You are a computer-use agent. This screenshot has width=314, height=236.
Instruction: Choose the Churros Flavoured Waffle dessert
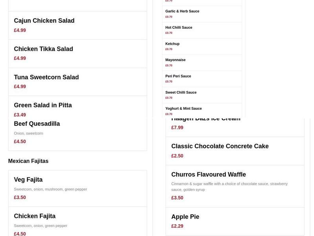(x=208, y=174)
